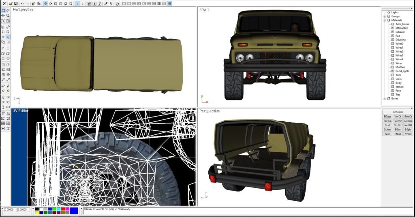Select the lasso selection tool
Screen dimensions: 415x217
(8, 11)
